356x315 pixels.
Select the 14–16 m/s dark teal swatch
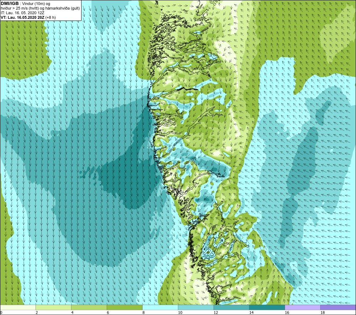[x=267, y=307]
